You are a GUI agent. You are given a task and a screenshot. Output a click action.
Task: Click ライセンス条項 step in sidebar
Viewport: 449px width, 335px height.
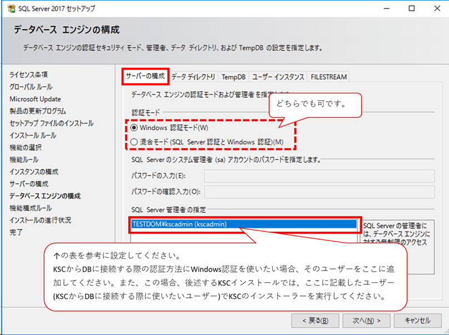[29, 75]
